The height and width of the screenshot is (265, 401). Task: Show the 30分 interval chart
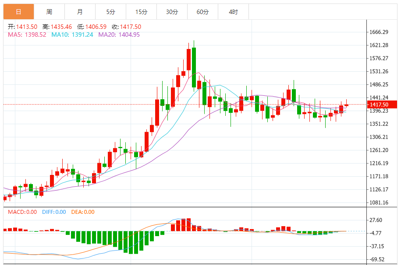click(172, 12)
